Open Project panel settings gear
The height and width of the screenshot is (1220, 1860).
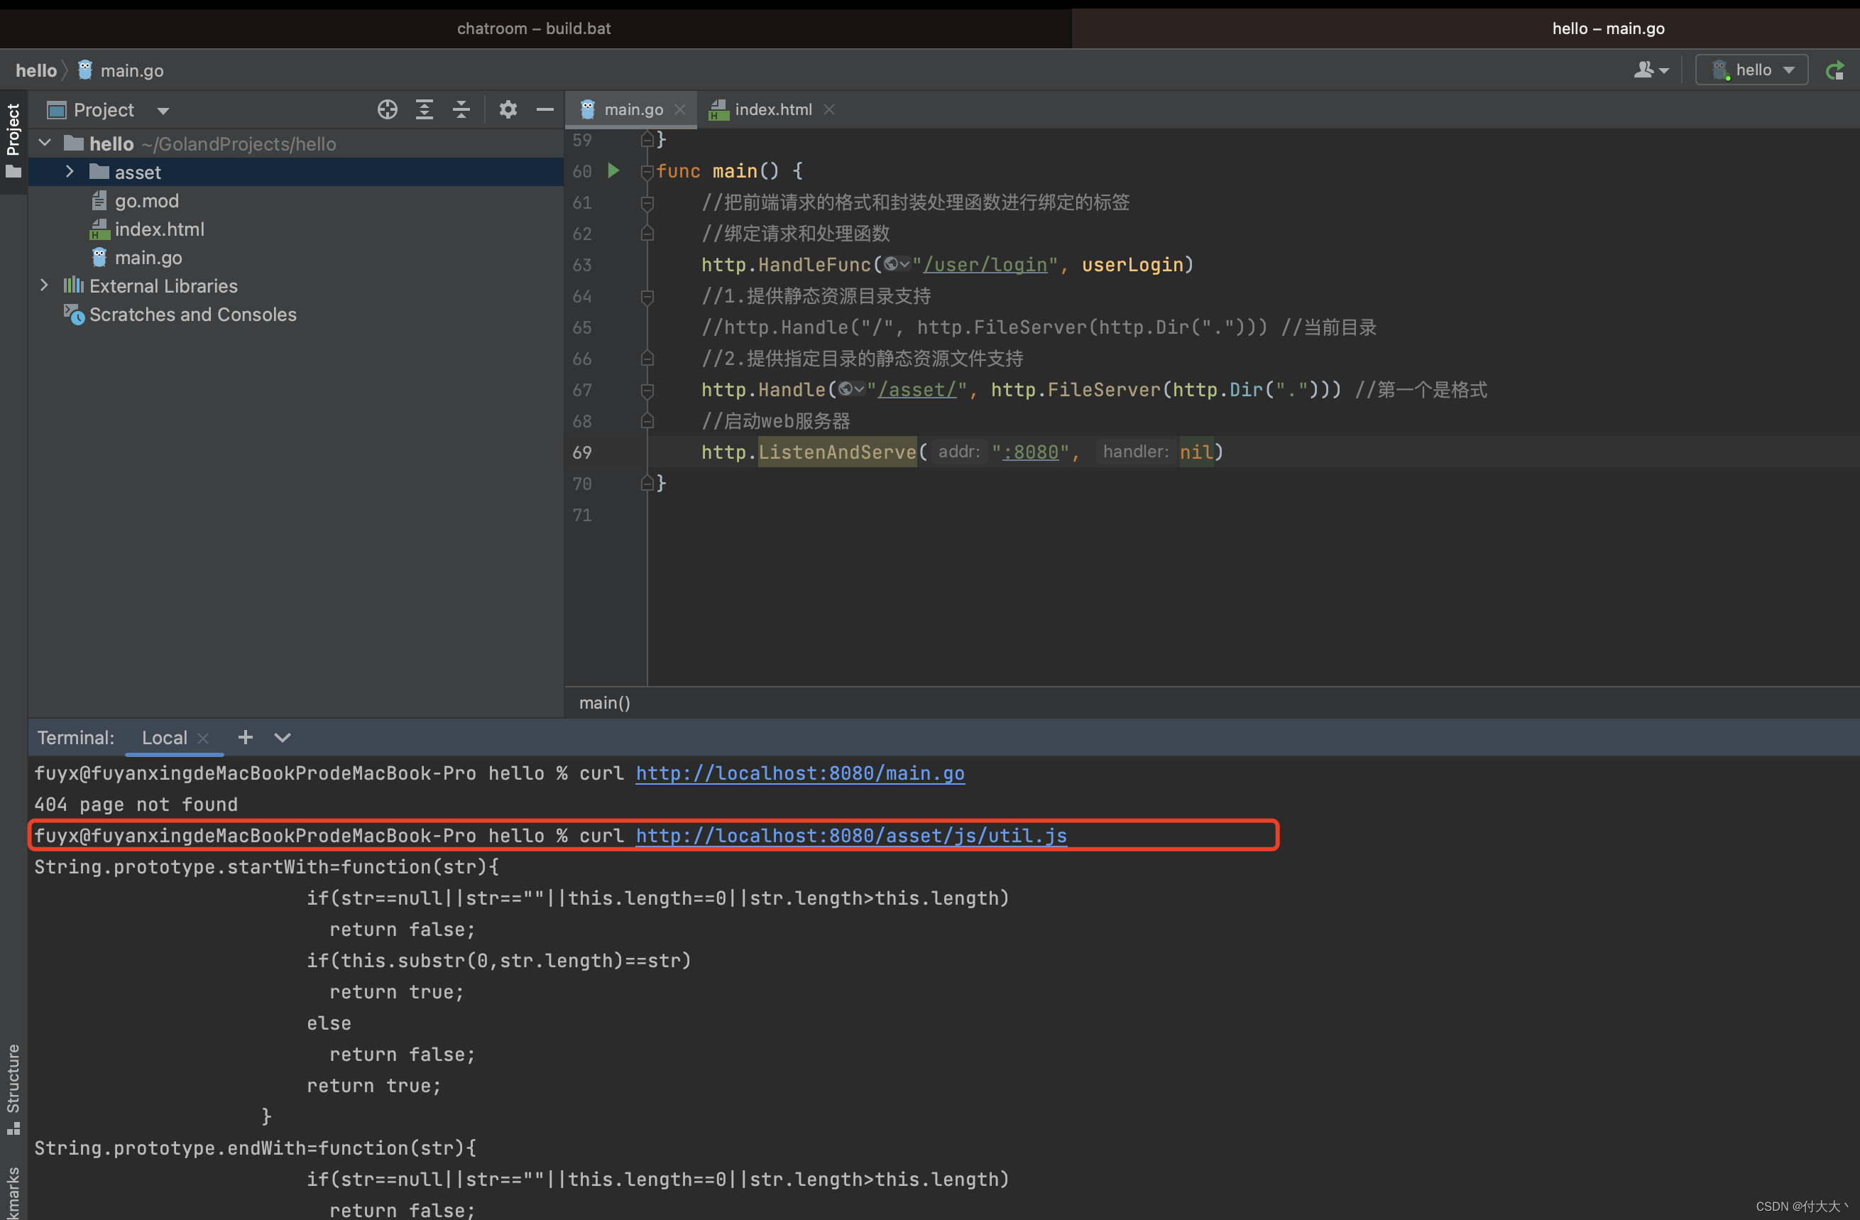[x=508, y=109]
